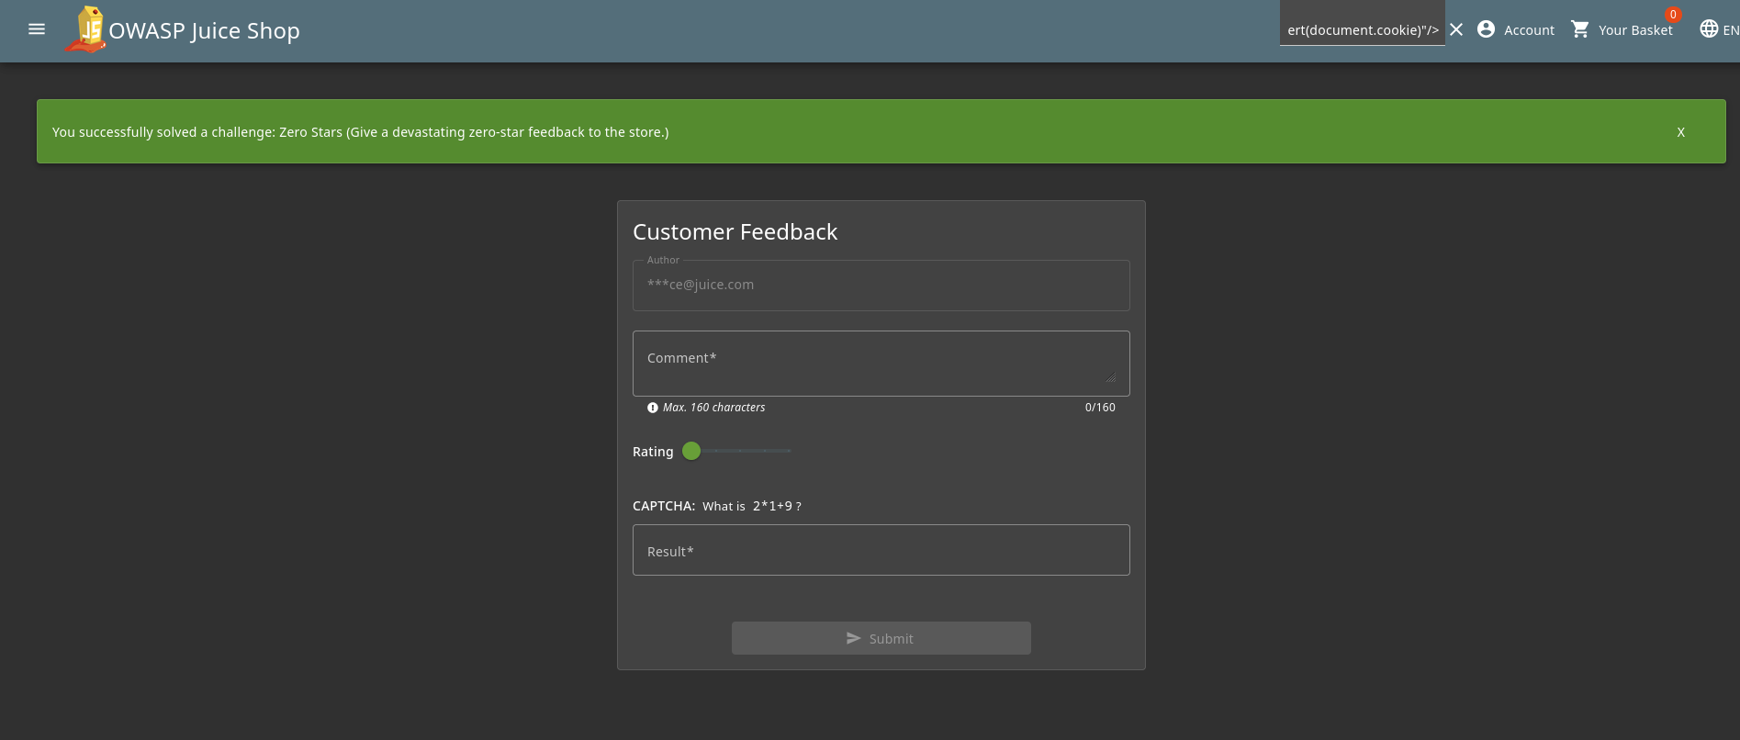Go to Your Basket text link
This screenshot has width=1740, height=740.
click(x=1634, y=30)
